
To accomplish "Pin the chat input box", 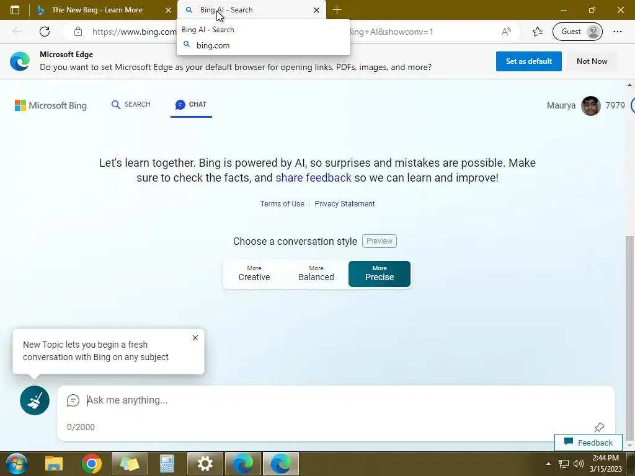I will (x=599, y=427).
